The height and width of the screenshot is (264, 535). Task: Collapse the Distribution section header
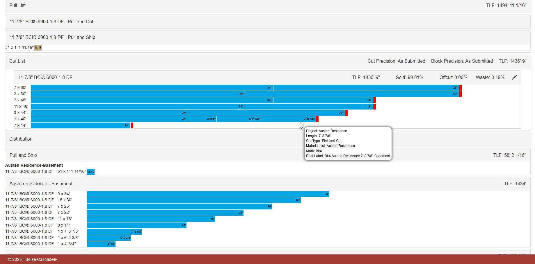pyautogui.click(x=268, y=139)
